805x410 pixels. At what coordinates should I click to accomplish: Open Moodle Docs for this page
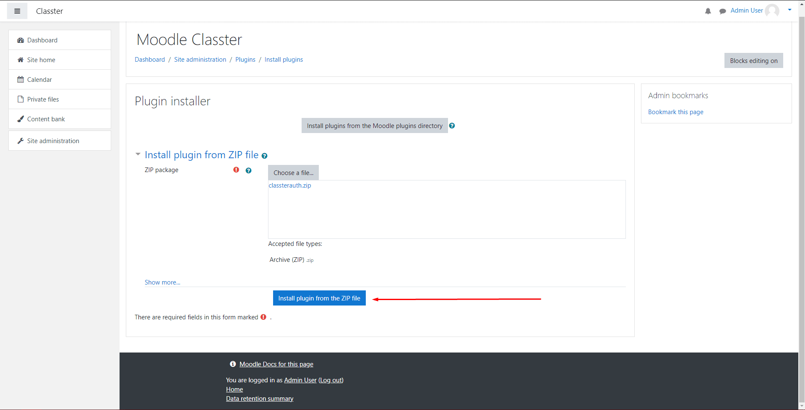(x=276, y=364)
